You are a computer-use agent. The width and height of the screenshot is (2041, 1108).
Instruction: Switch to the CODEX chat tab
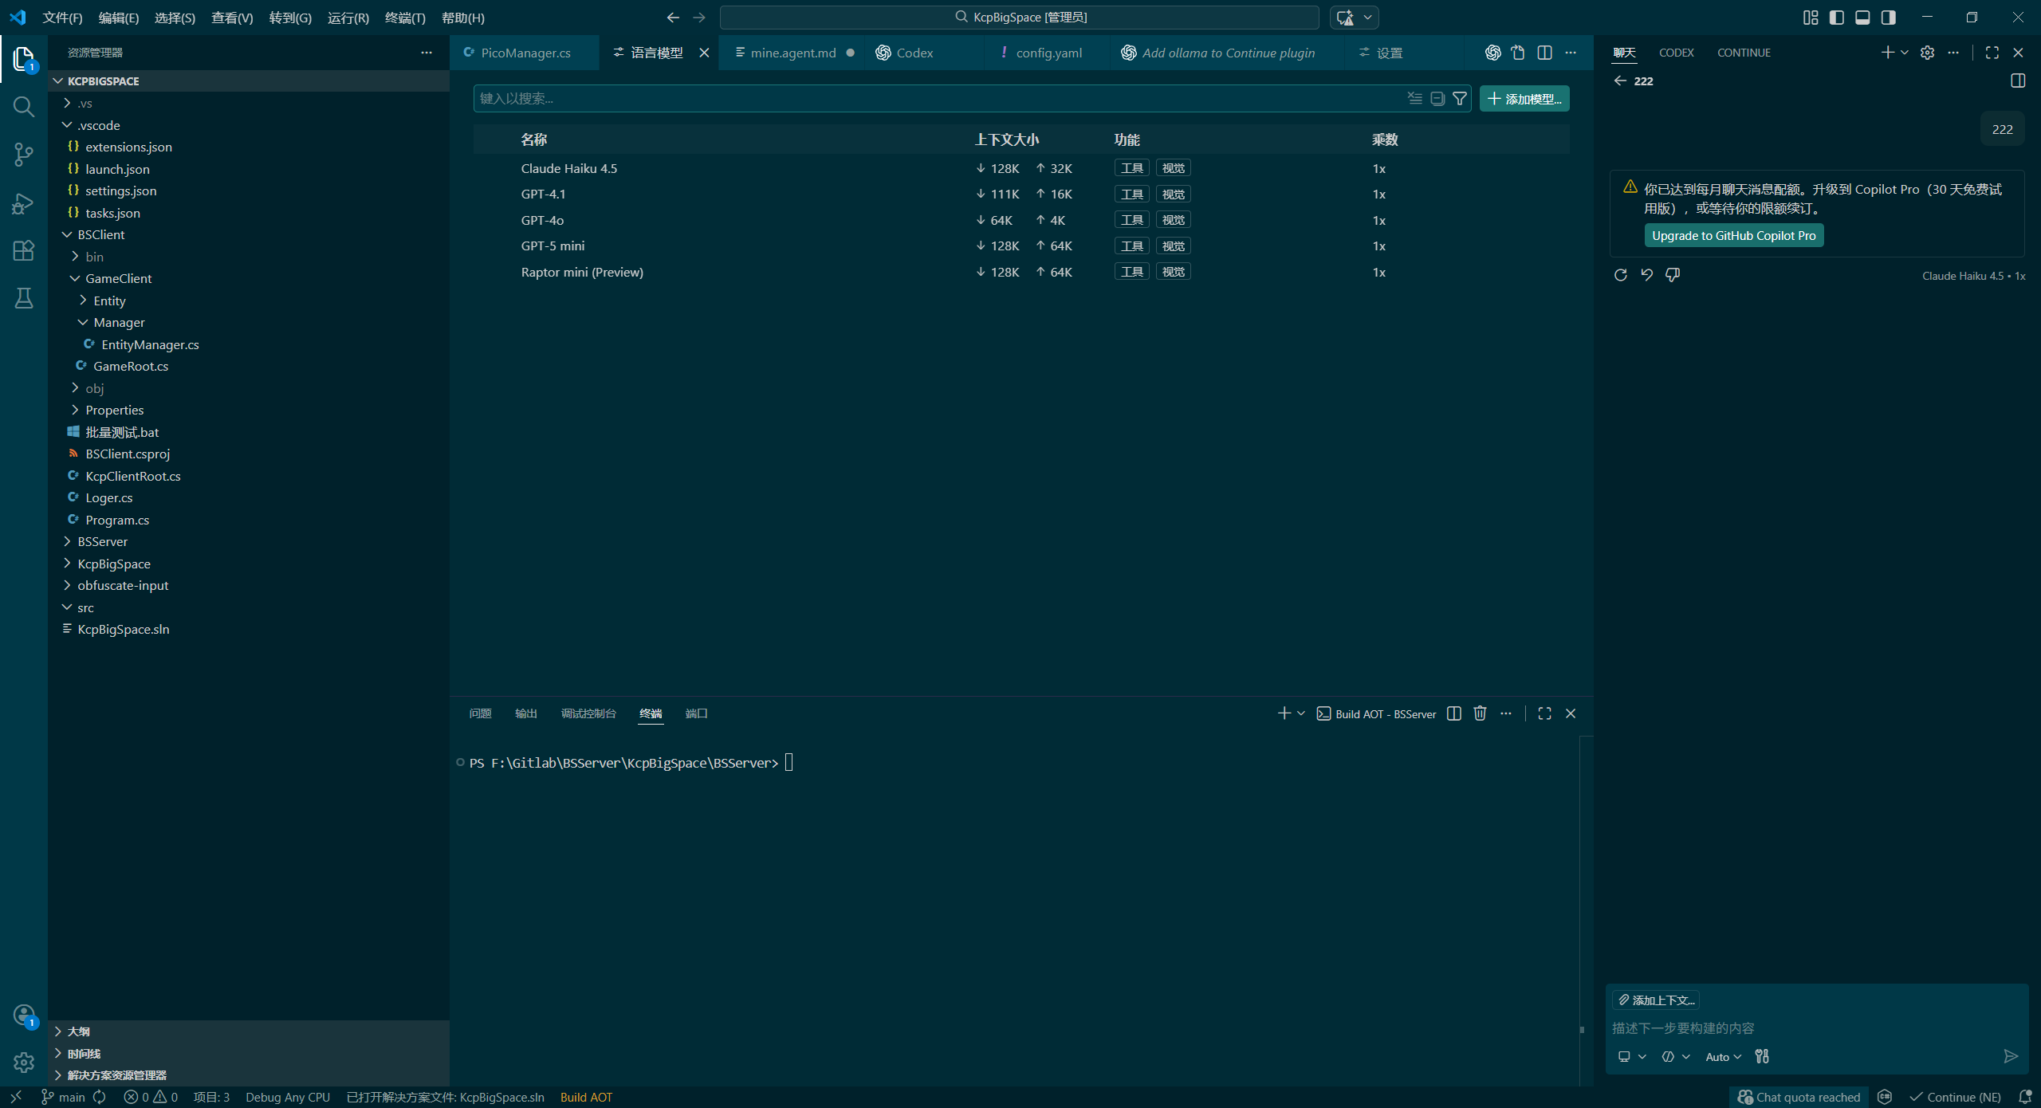click(x=1676, y=53)
